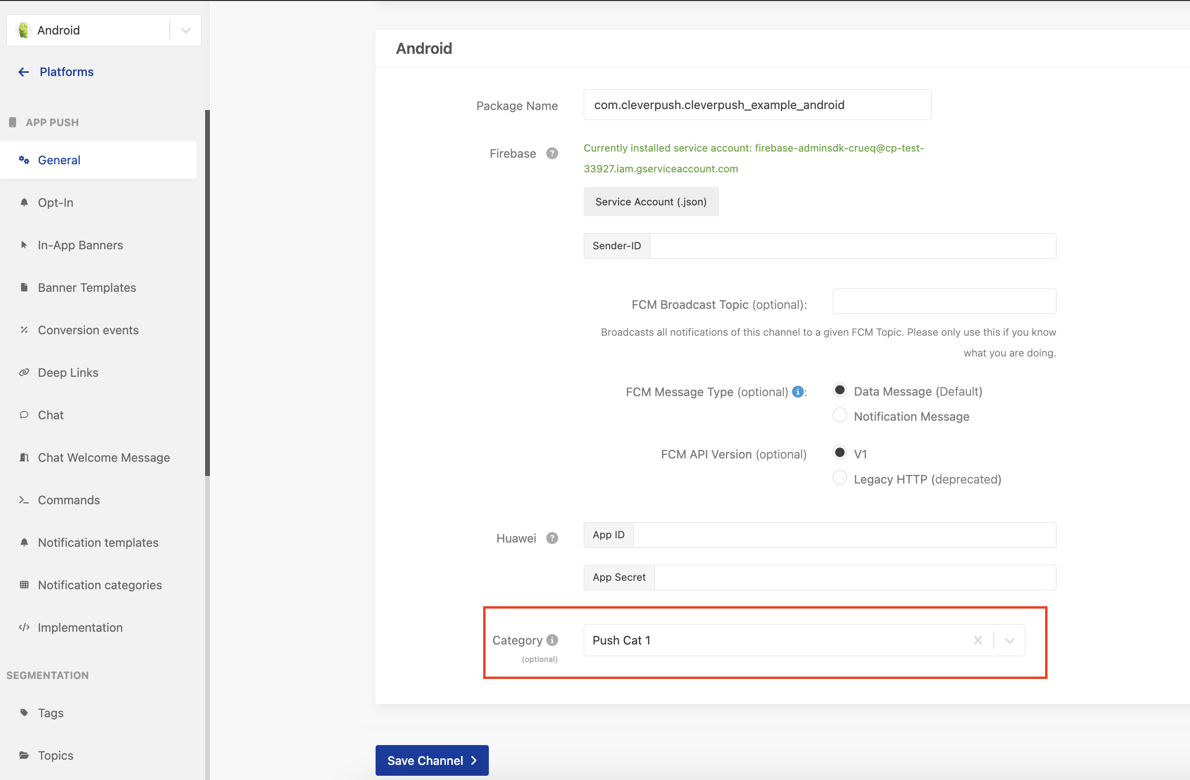Click the Opt-In bell icon
1190x780 pixels.
coord(24,202)
